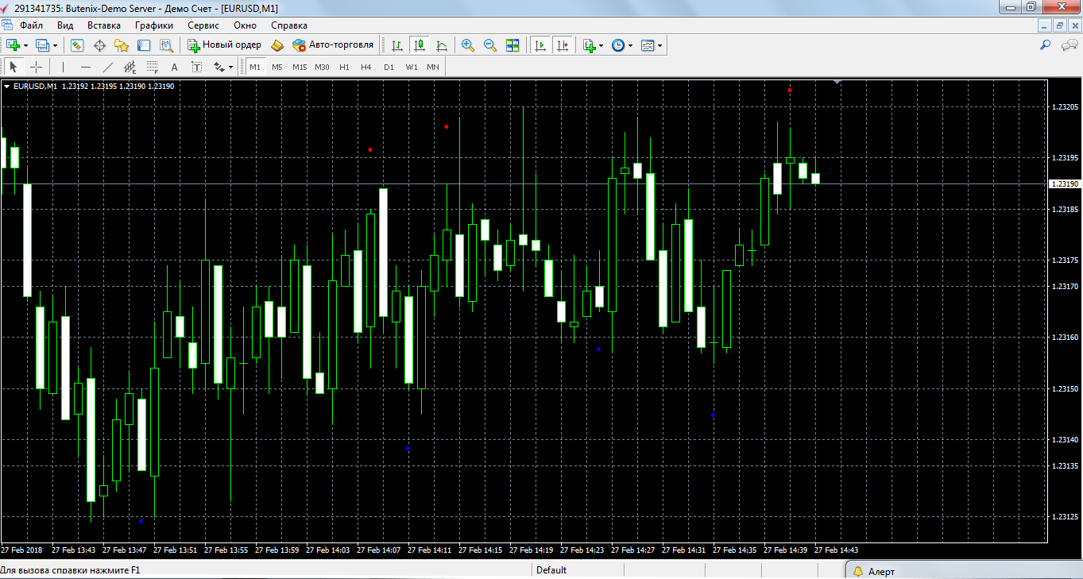
Task: Click the chart shift triangle marker
Action: click(x=837, y=82)
